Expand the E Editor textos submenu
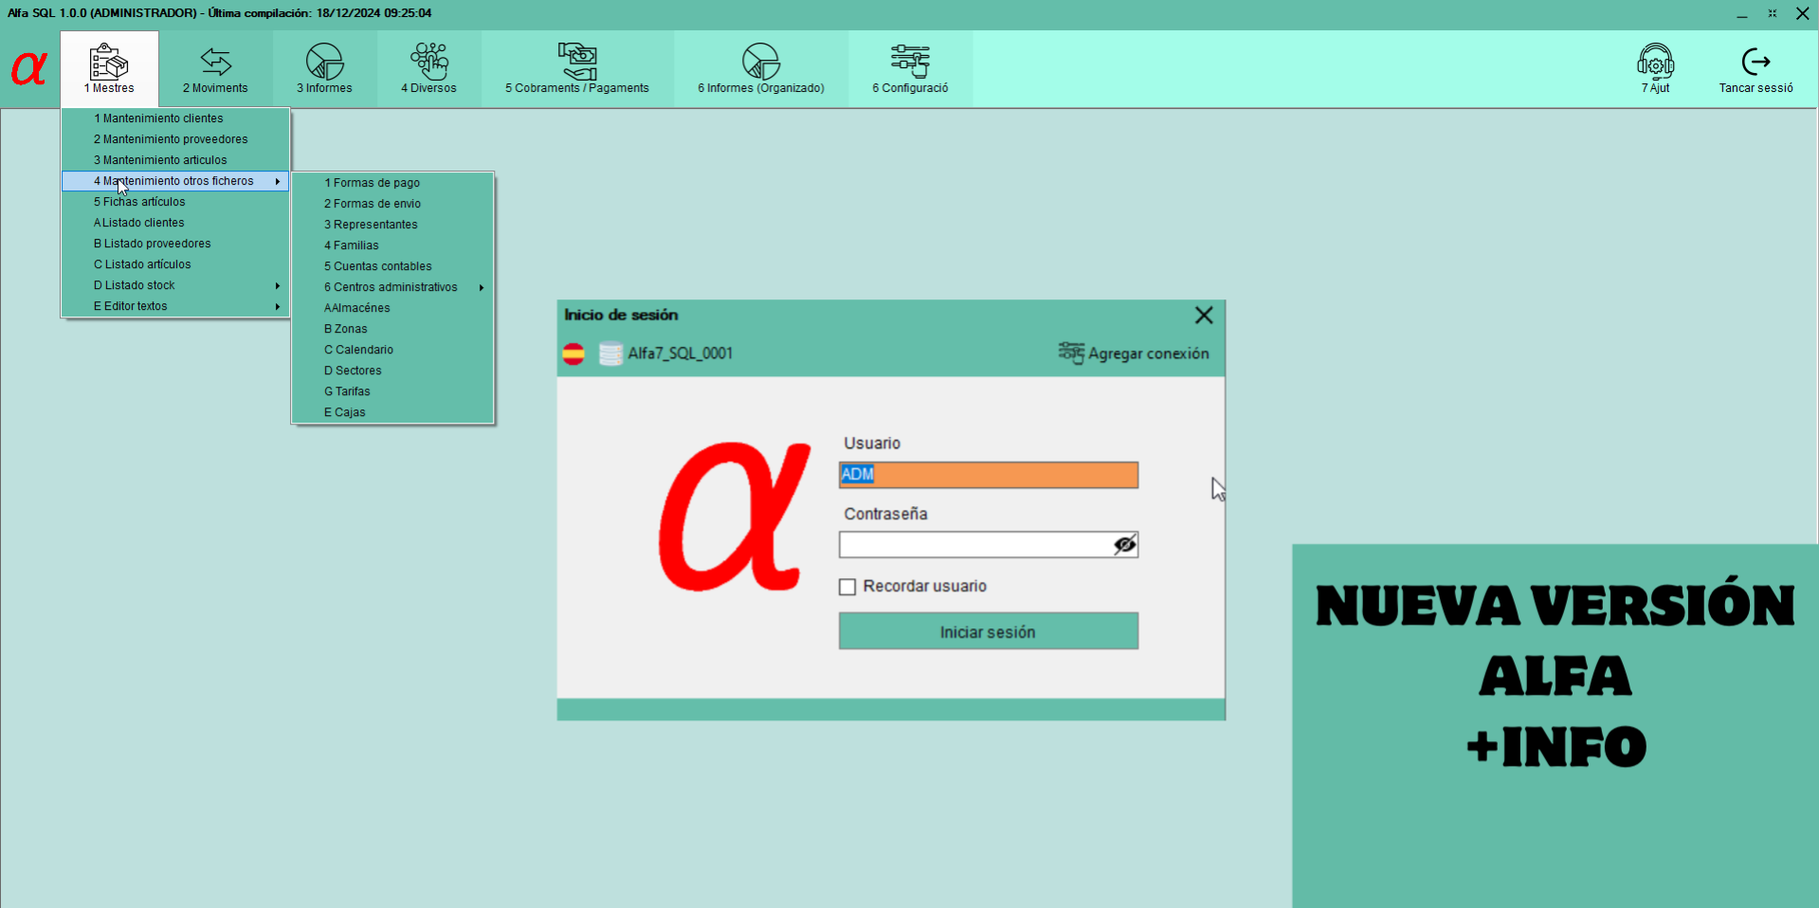 pos(131,305)
